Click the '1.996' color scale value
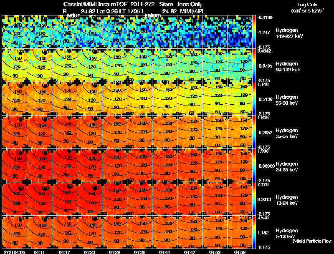 tap(263, 151)
